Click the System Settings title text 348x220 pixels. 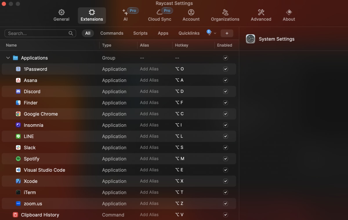point(277,39)
